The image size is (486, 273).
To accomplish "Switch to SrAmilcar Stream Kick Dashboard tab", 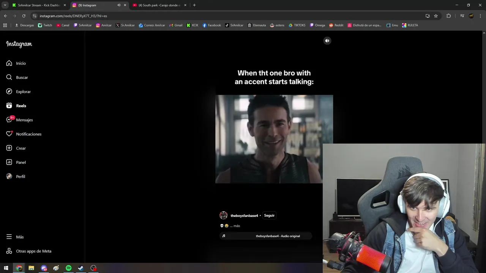I will 39,5.
